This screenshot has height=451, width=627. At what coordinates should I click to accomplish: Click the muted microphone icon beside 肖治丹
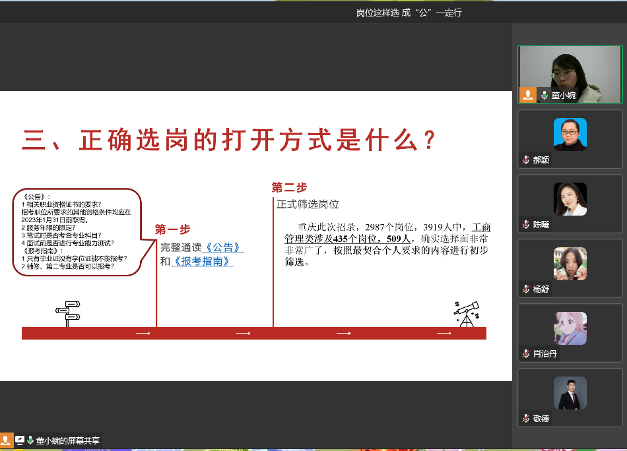[x=526, y=354]
